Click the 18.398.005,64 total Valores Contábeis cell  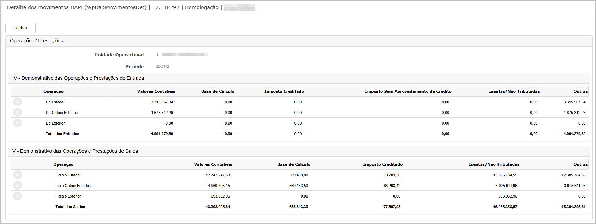(x=217, y=207)
